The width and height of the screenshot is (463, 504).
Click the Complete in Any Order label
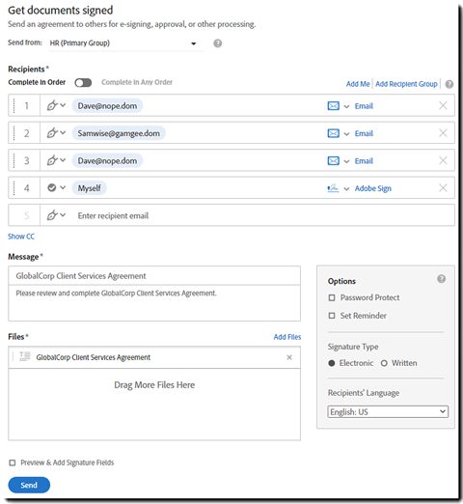[137, 82]
